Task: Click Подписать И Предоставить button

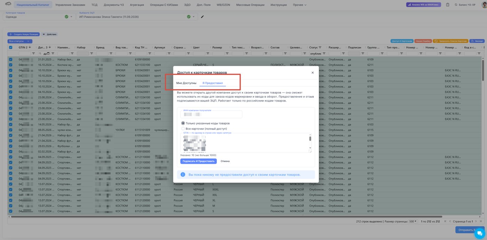Action: coord(198,161)
